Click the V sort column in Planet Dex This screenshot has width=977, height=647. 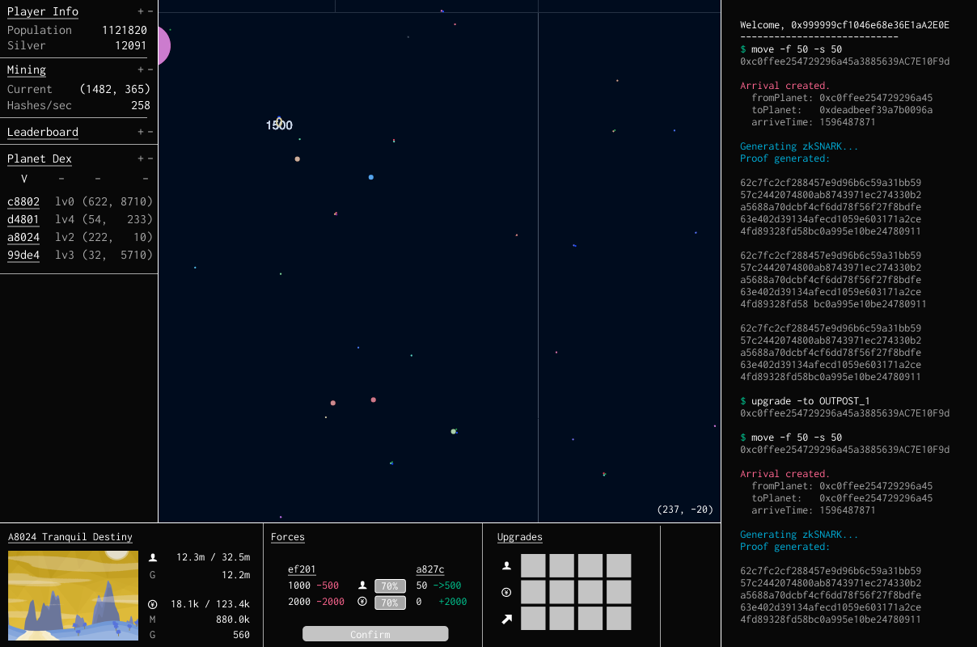24,179
